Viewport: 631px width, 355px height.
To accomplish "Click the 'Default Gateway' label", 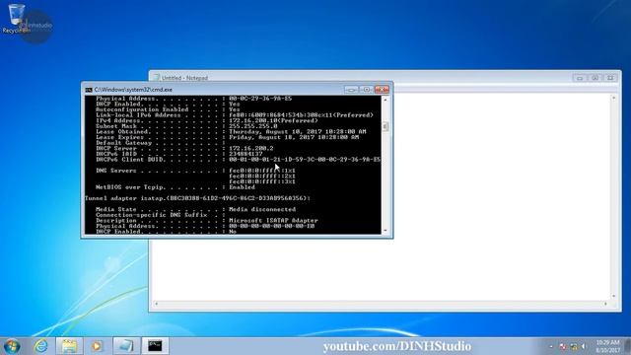I will [124, 143].
